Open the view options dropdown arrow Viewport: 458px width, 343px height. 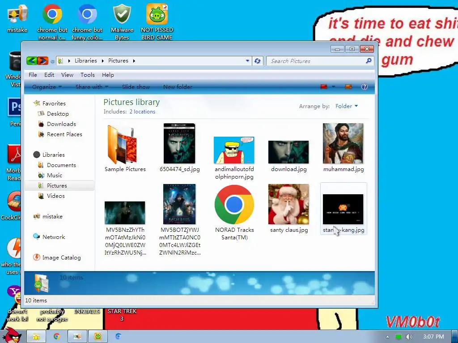[333, 87]
